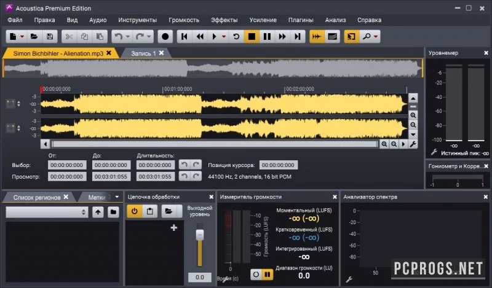492x288 pixels.
Task: Switch to the Метки tab
Action: click(x=97, y=198)
